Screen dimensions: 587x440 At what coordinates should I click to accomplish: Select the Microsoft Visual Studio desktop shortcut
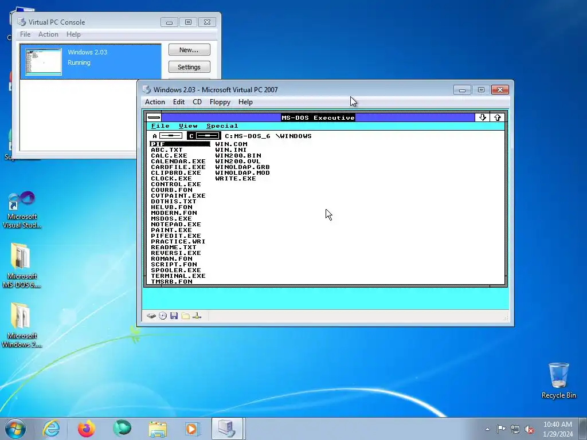pyautogui.click(x=22, y=210)
